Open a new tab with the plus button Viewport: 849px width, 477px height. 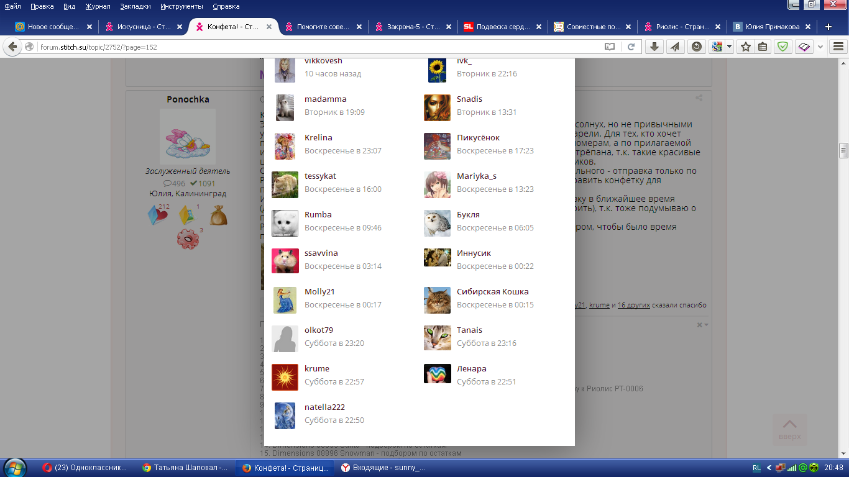click(x=828, y=27)
